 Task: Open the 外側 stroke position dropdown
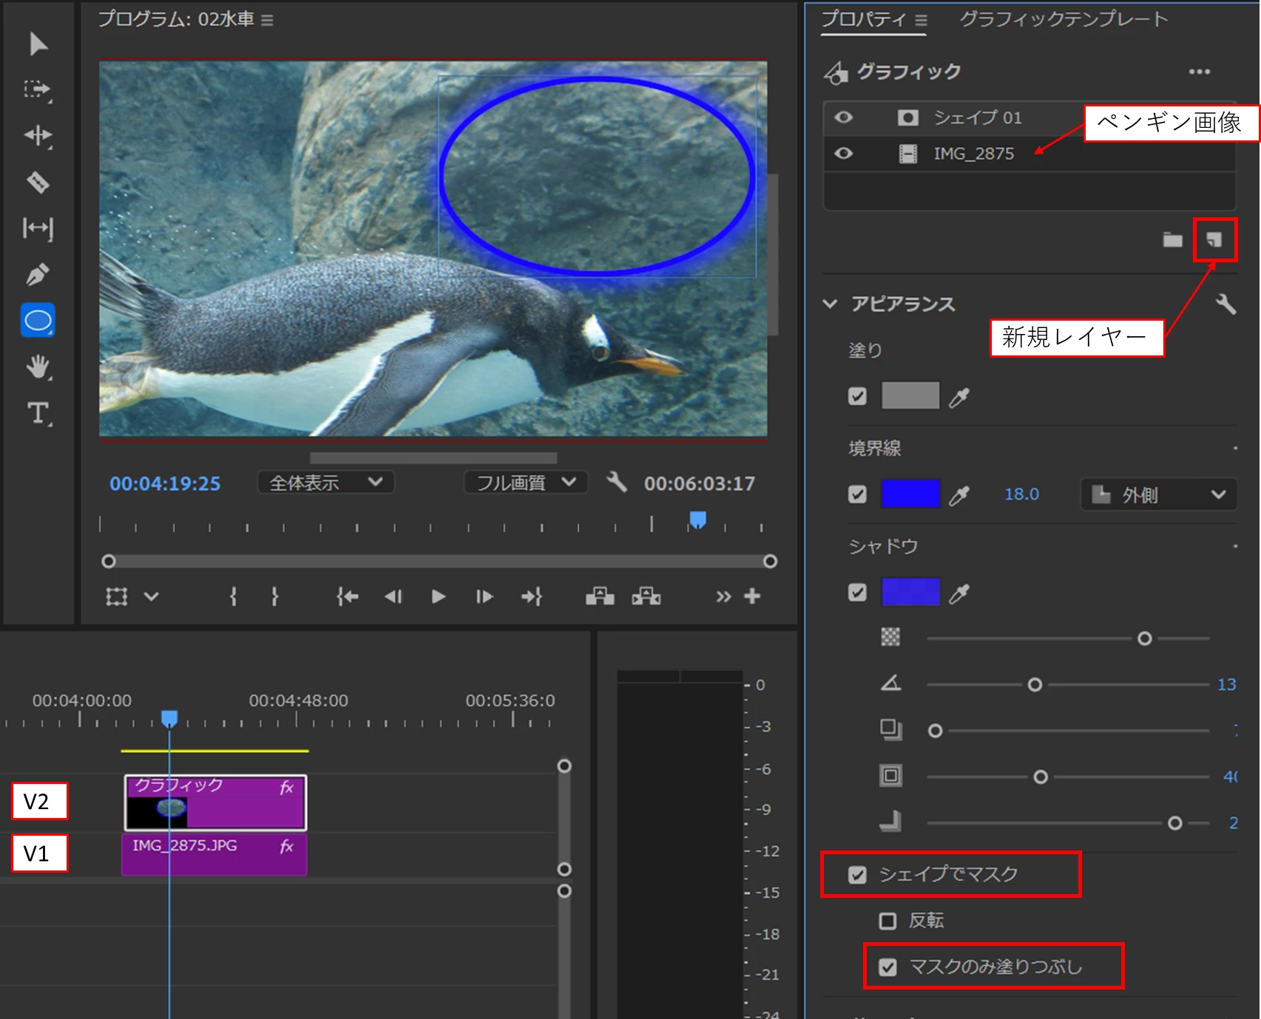click(1158, 494)
